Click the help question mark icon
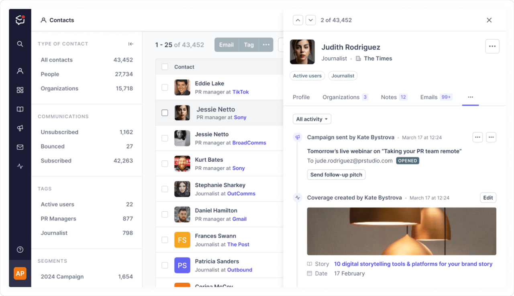Viewport: 514px width, 296px height. [x=20, y=250]
